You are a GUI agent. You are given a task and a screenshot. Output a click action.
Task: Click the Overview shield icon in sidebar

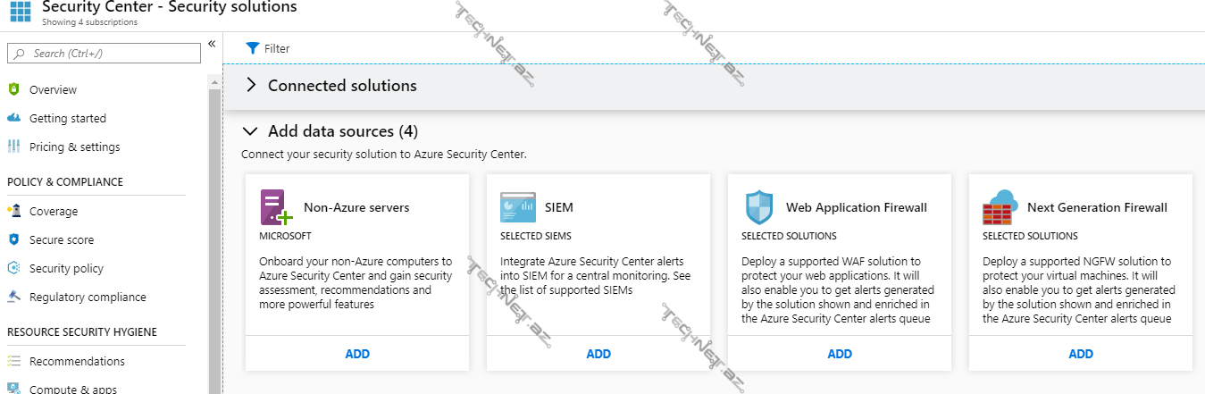click(13, 89)
